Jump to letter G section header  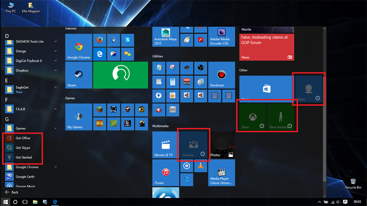[x=7, y=119]
